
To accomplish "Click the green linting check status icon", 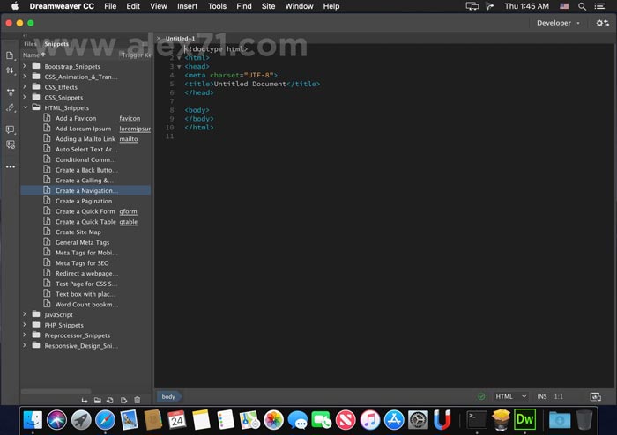I will click(x=481, y=396).
